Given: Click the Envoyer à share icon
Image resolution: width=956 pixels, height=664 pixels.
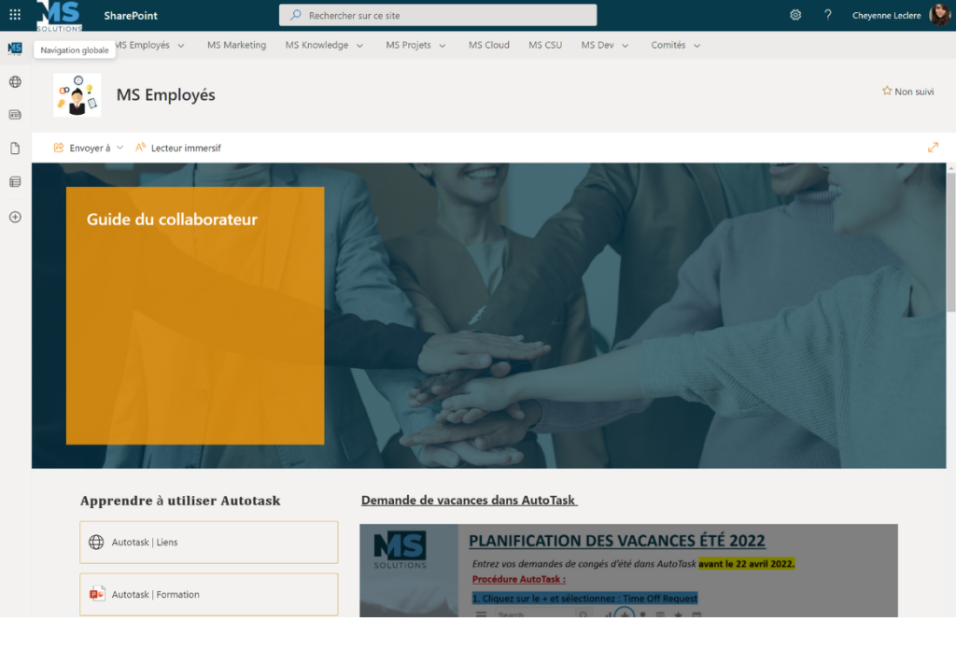Looking at the screenshot, I should click(x=59, y=148).
